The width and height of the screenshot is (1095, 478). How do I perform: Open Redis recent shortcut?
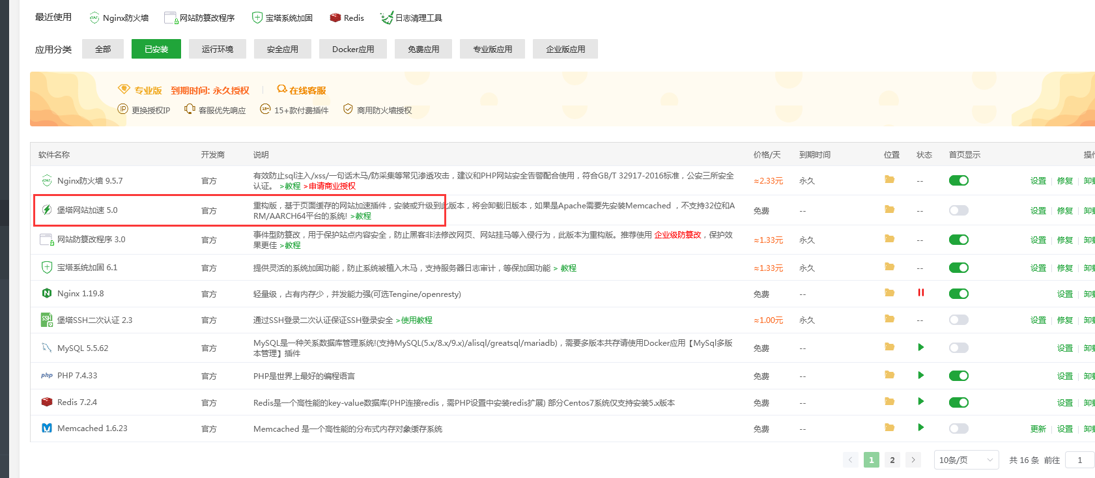[347, 18]
